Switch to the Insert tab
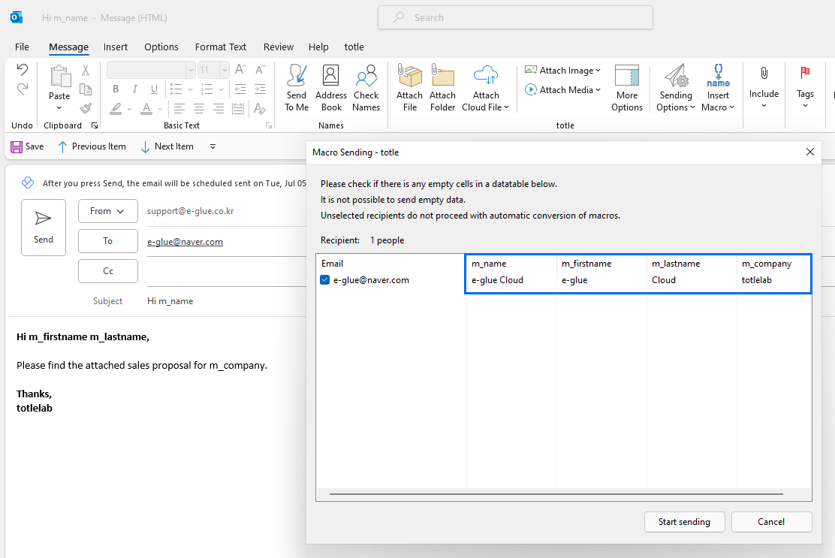Image resolution: width=835 pixels, height=558 pixels. click(x=116, y=47)
